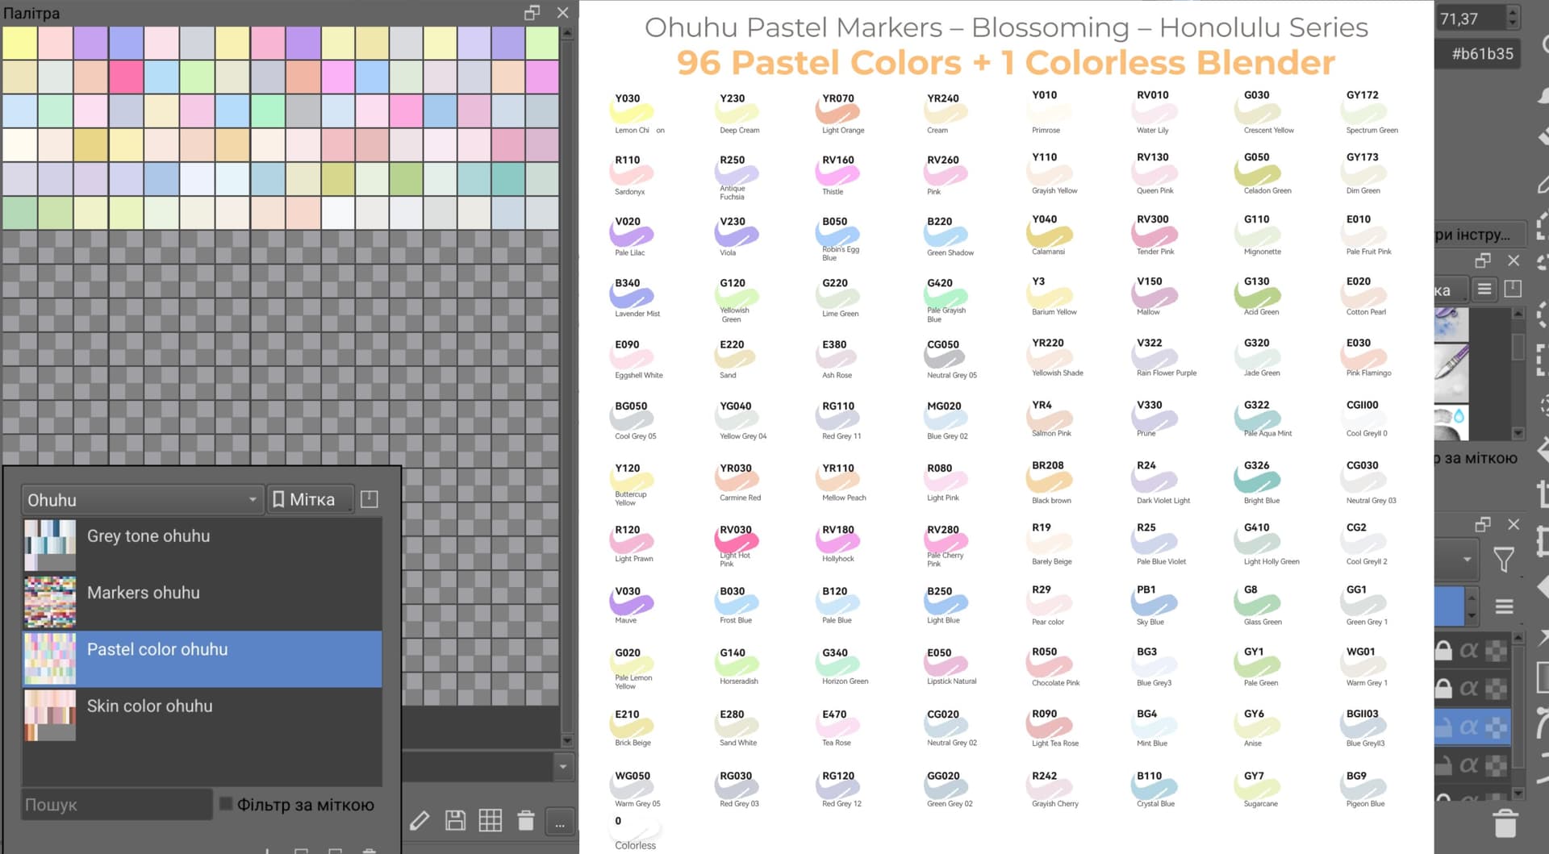Click layers list scrollbar up arrow
Image resolution: width=1549 pixels, height=854 pixels.
(x=1518, y=638)
